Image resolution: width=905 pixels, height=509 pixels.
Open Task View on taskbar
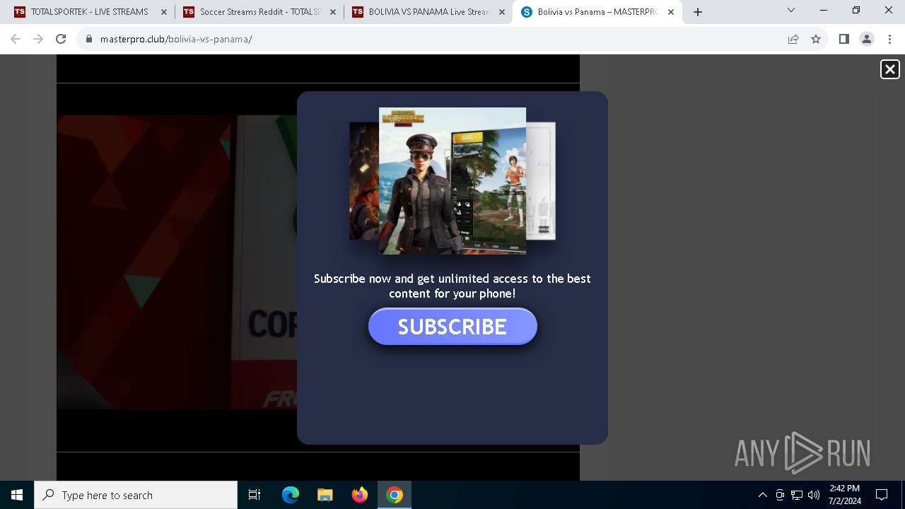[x=255, y=495]
